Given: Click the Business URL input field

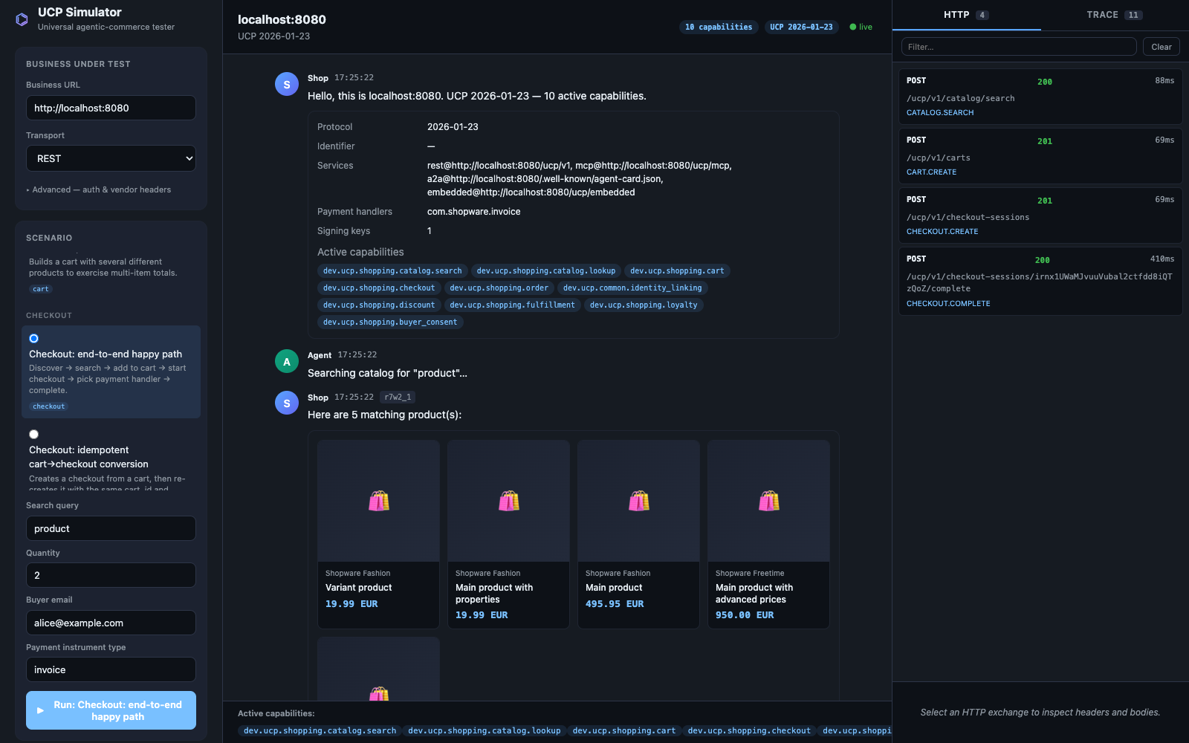Looking at the screenshot, I should (x=111, y=108).
